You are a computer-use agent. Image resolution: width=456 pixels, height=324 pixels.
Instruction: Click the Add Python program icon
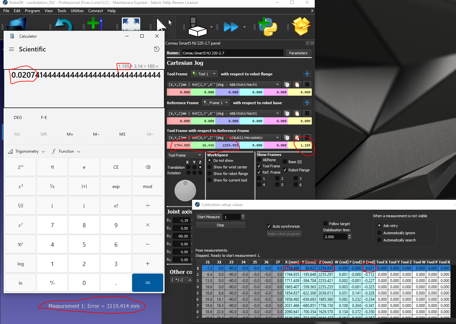[x=268, y=27]
